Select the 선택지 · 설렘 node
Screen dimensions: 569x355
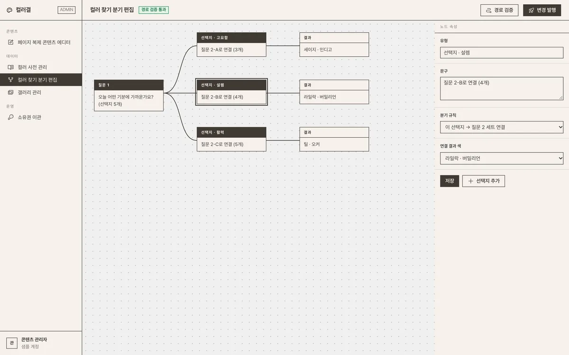pos(231,92)
